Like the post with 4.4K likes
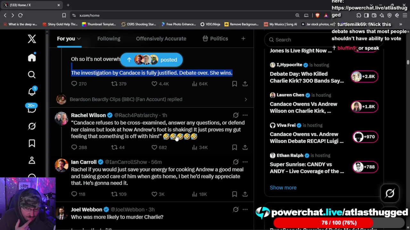 154,84
